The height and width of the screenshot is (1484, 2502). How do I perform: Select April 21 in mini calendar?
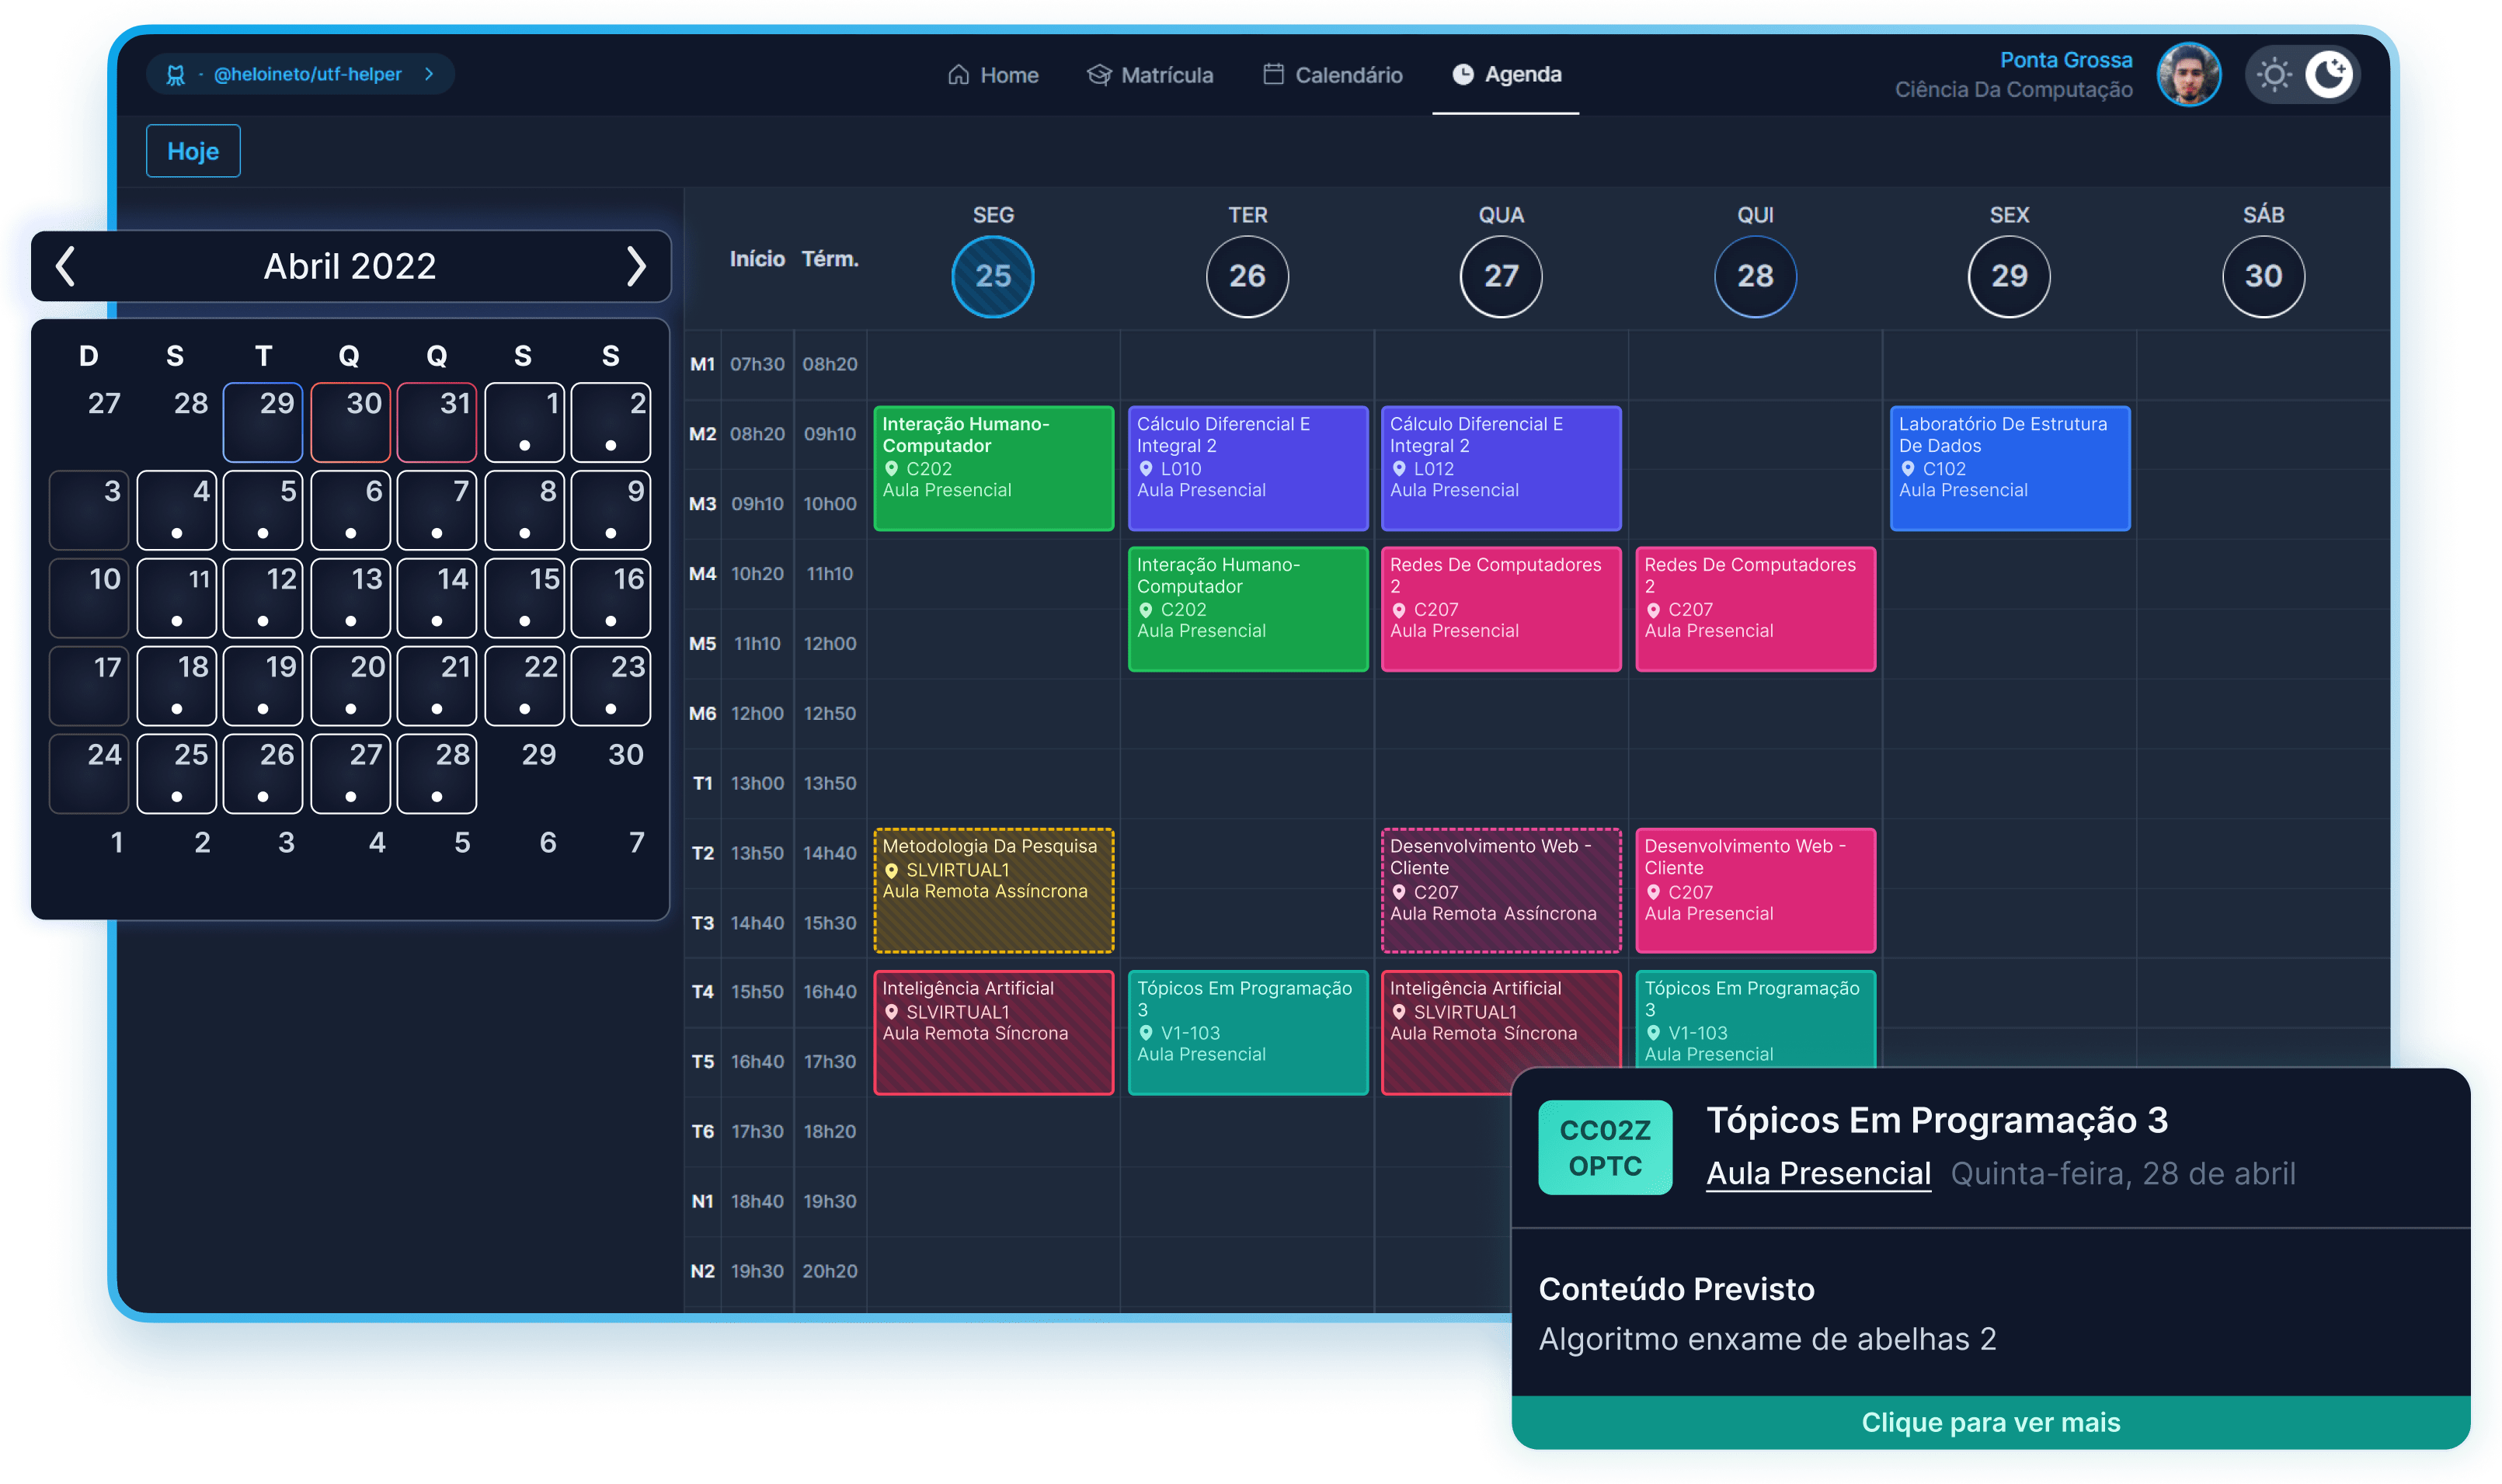437,686
